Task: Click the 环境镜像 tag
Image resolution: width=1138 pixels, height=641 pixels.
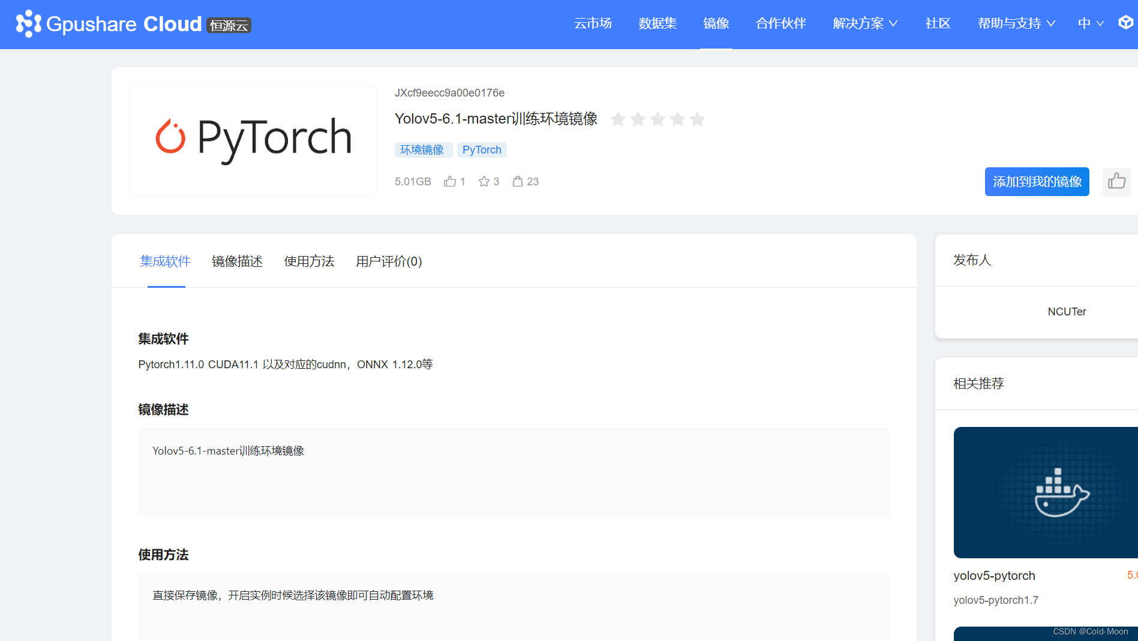Action: (x=423, y=150)
